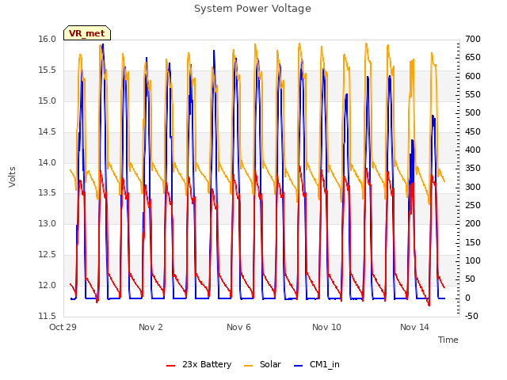Click the 12.0 left axis value

[x=48, y=285]
